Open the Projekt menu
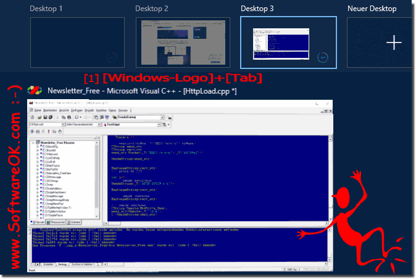 pos(89,110)
